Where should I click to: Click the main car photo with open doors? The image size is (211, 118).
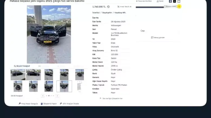tap(49, 34)
